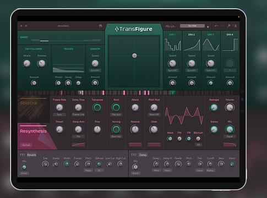
Task: Open the sync dropdown under Random Speed
Action: (x=95, y=70)
